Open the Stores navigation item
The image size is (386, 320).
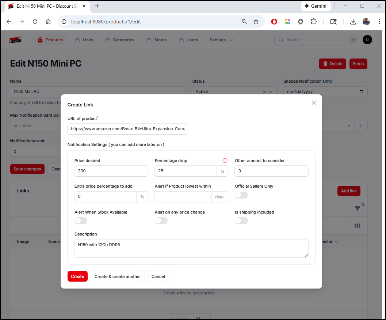[x=156, y=40]
